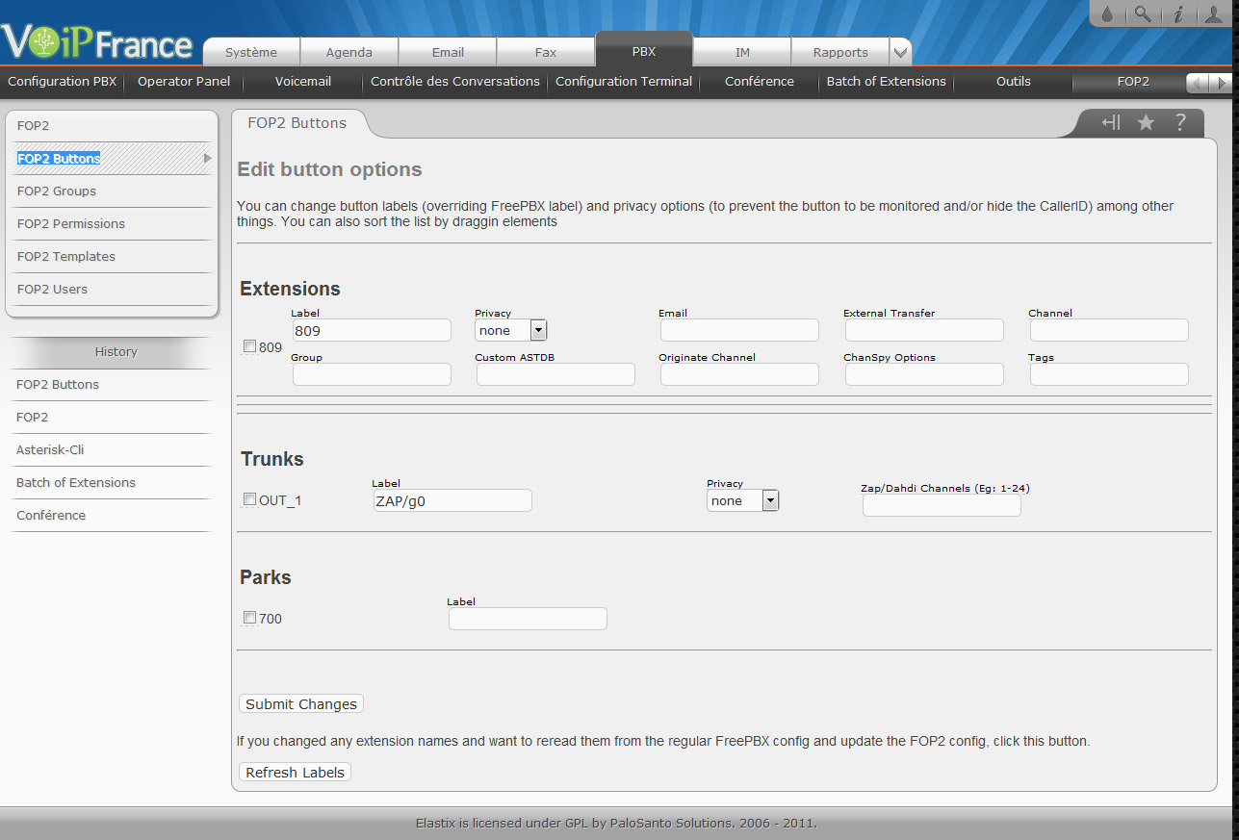1239x840 pixels.
Task: Click the Zap/Dahdi Channels input field
Action: [x=941, y=506]
